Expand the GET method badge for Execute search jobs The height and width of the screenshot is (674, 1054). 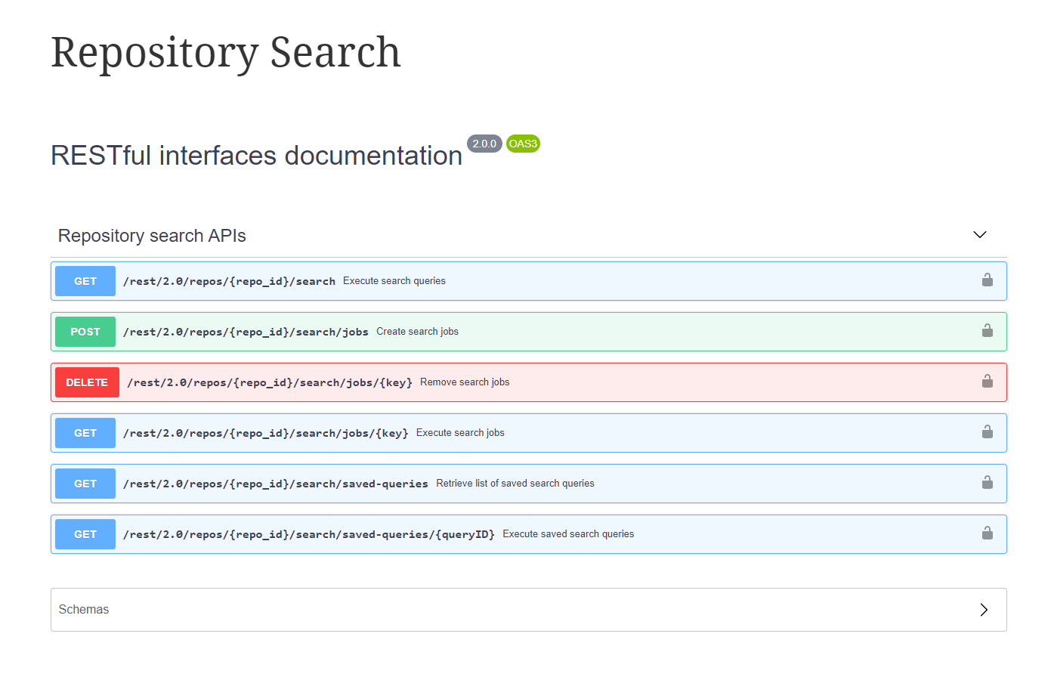tap(85, 433)
